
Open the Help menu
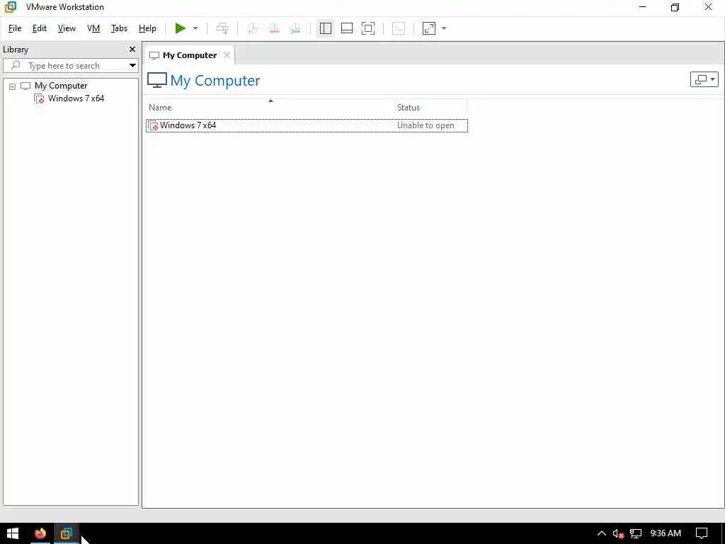click(x=147, y=28)
